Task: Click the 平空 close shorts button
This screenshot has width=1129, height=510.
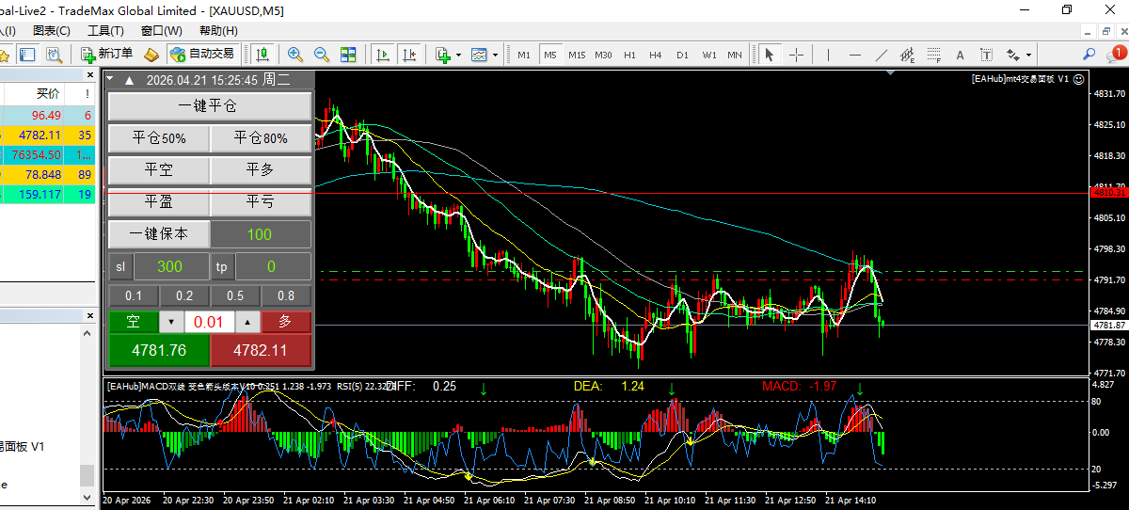Action: tap(159, 170)
